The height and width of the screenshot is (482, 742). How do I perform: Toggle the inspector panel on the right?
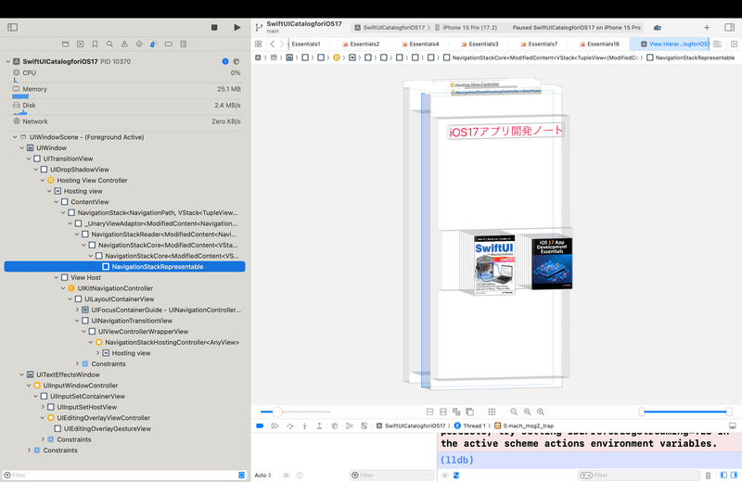pos(729,28)
